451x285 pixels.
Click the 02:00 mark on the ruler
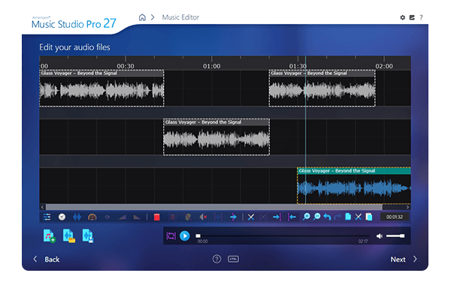pyautogui.click(x=384, y=66)
